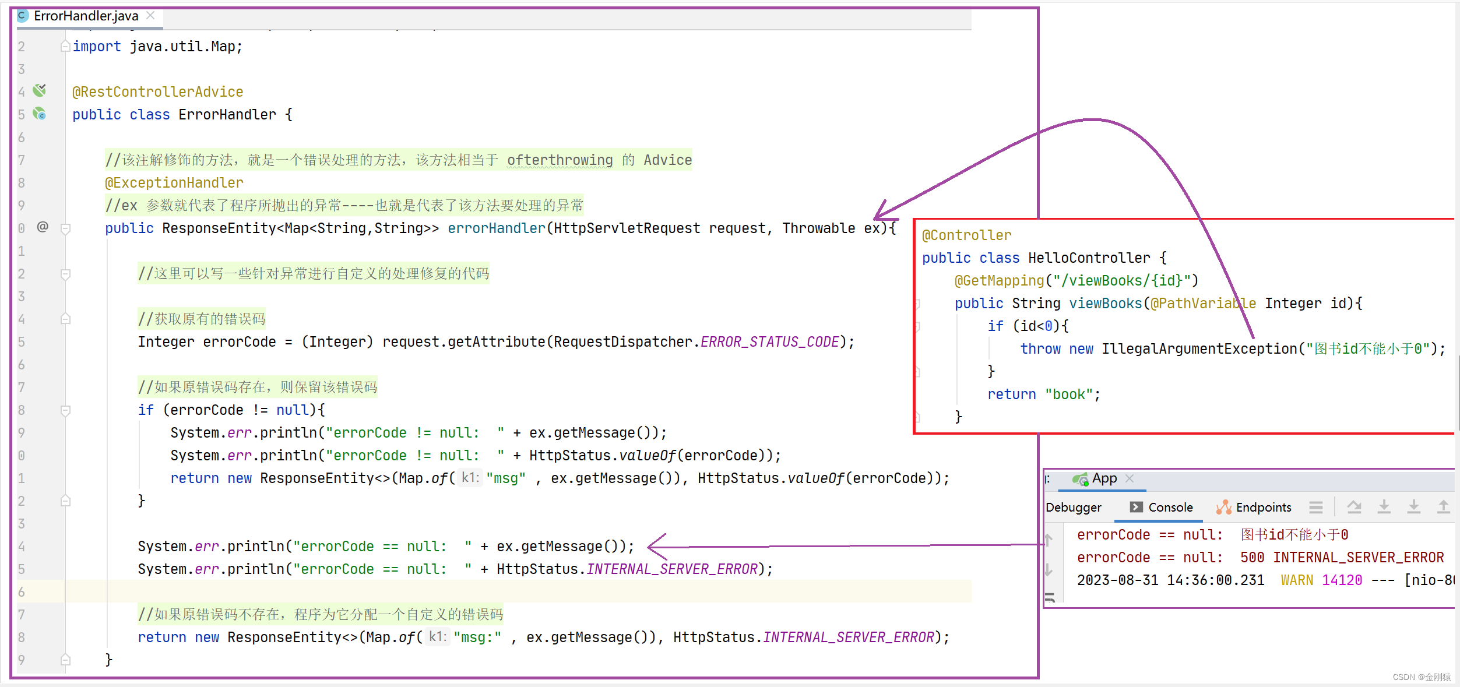Click the @ gutter icon next to errorHandler method
The height and width of the screenshot is (687, 1460).
pyautogui.click(x=43, y=227)
